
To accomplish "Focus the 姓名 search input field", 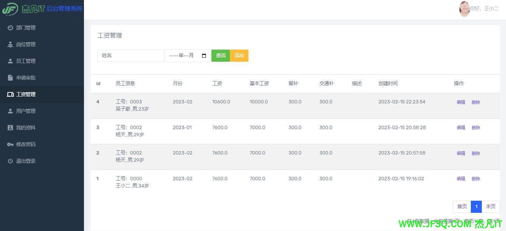I will 131,56.
